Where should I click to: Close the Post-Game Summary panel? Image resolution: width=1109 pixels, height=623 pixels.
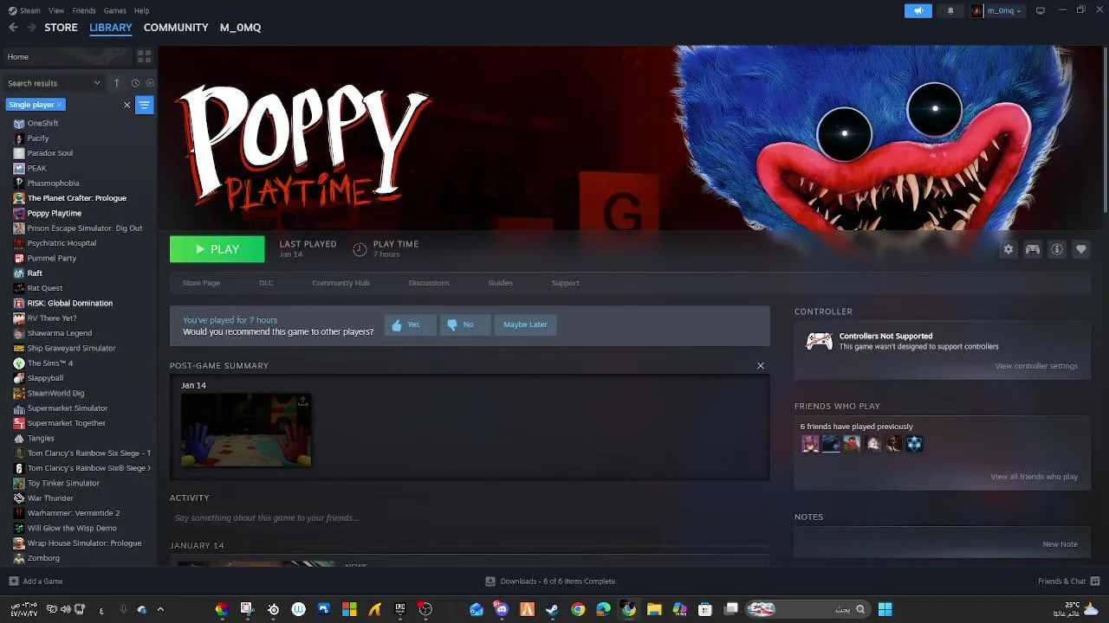pos(761,366)
